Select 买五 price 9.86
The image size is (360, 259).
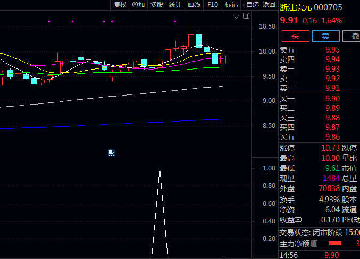[332, 137]
